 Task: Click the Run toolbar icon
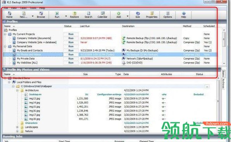pyautogui.click(x=57, y=14)
